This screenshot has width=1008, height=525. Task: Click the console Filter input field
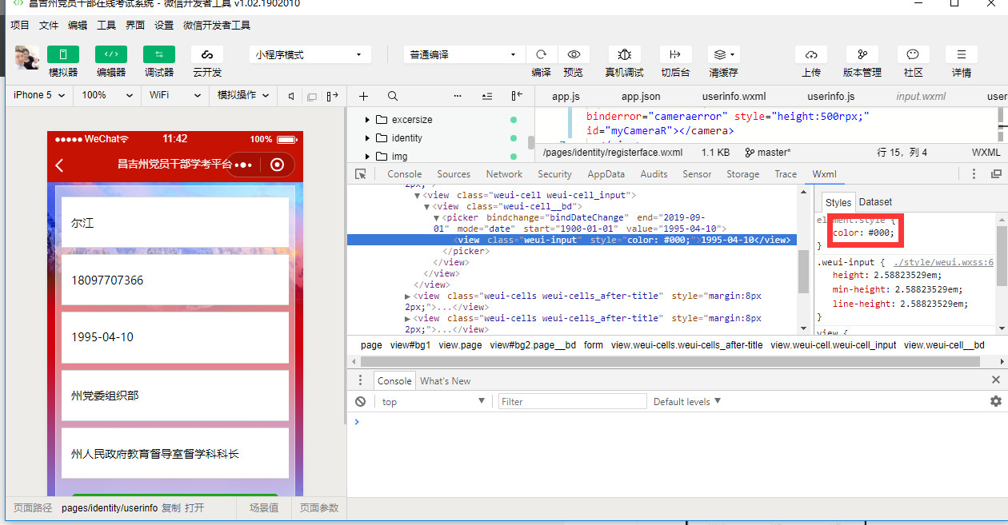[x=572, y=402]
